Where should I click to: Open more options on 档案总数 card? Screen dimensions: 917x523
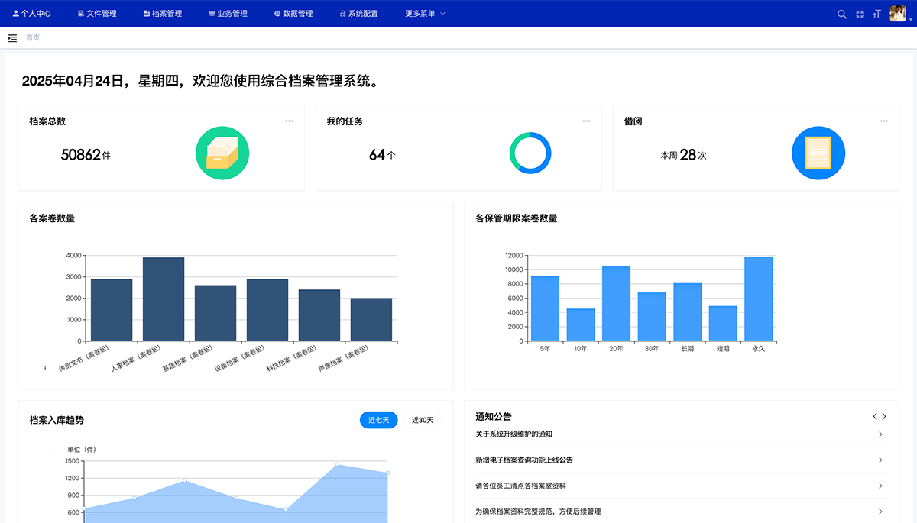click(x=289, y=121)
